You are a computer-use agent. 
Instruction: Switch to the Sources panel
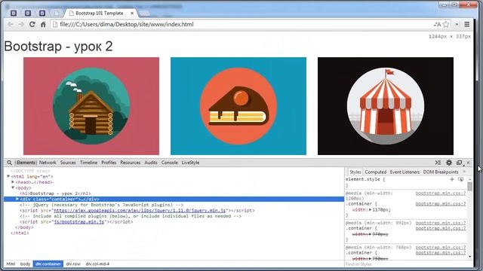(x=68, y=163)
